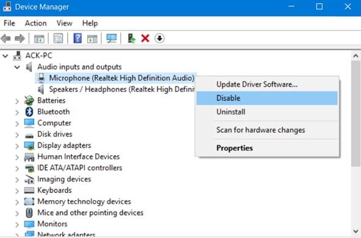Expand the IDE ATA/ATAPI controllers chevron
This screenshot has width=361, height=238.
[17, 169]
